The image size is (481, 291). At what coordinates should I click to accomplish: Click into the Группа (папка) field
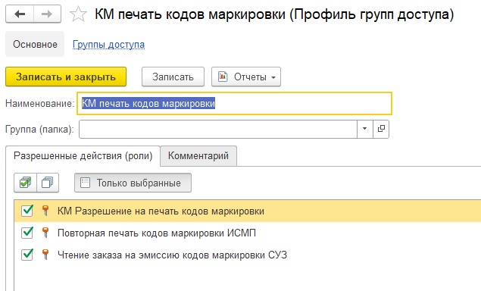(x=218, y=130)
